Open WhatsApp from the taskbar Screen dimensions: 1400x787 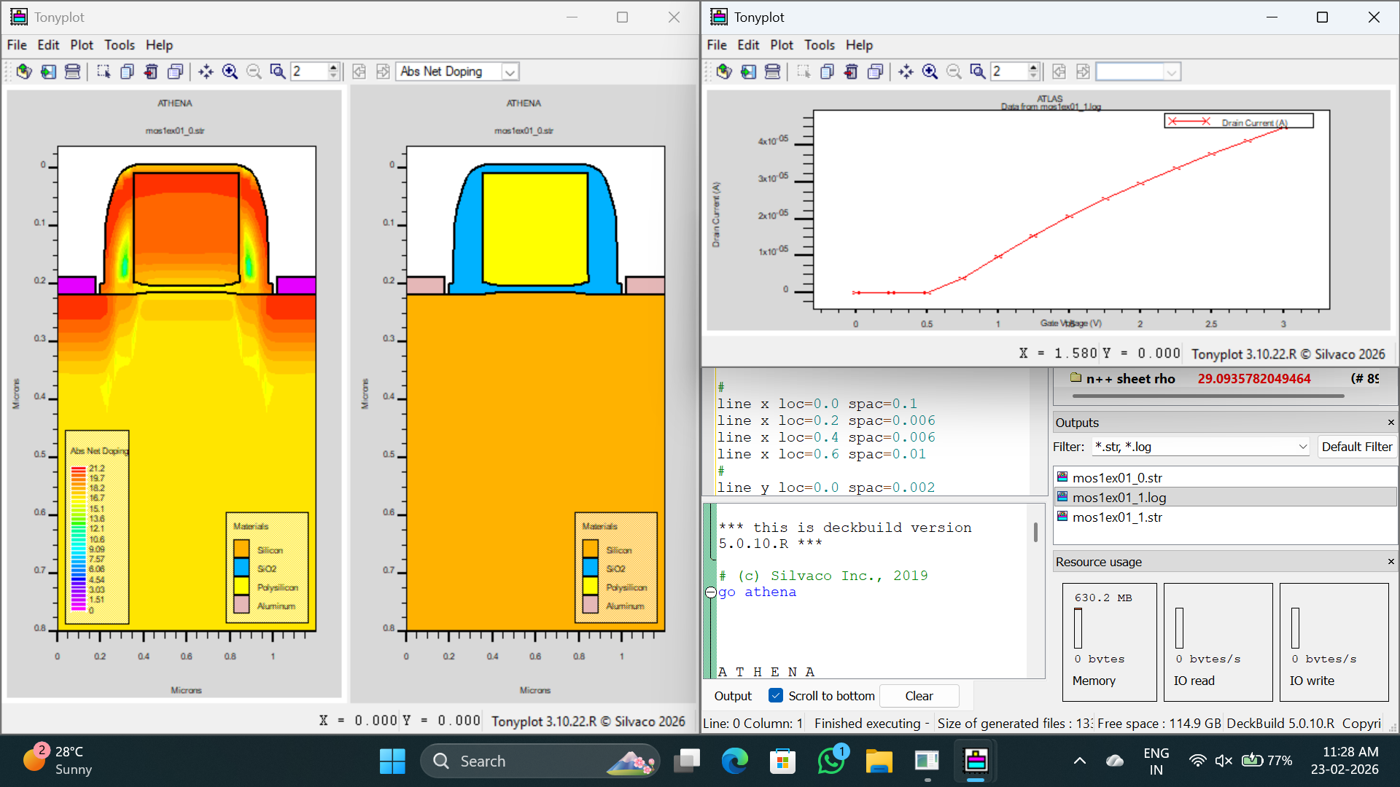point(831,761)
